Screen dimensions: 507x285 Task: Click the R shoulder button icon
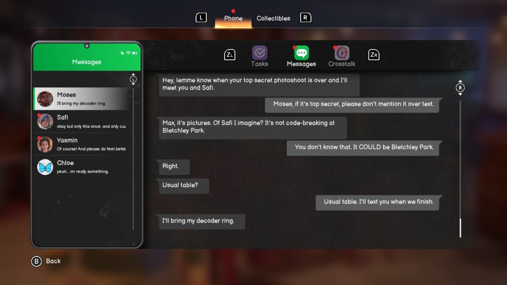305,17
